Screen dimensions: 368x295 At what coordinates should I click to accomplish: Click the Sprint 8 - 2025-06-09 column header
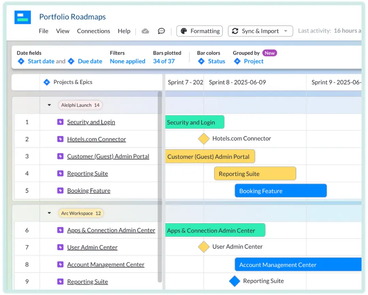pyautogui.click(x=255, y=82)
